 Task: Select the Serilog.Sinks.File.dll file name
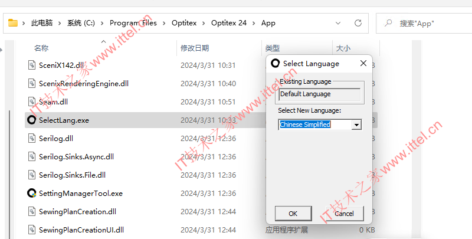tap(72, 175)
